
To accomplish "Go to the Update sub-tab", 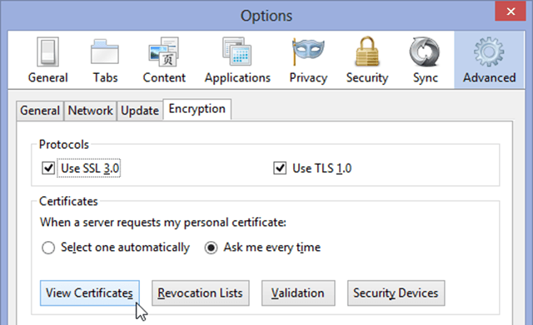I will pyautogui.click(x=140, y=111).
